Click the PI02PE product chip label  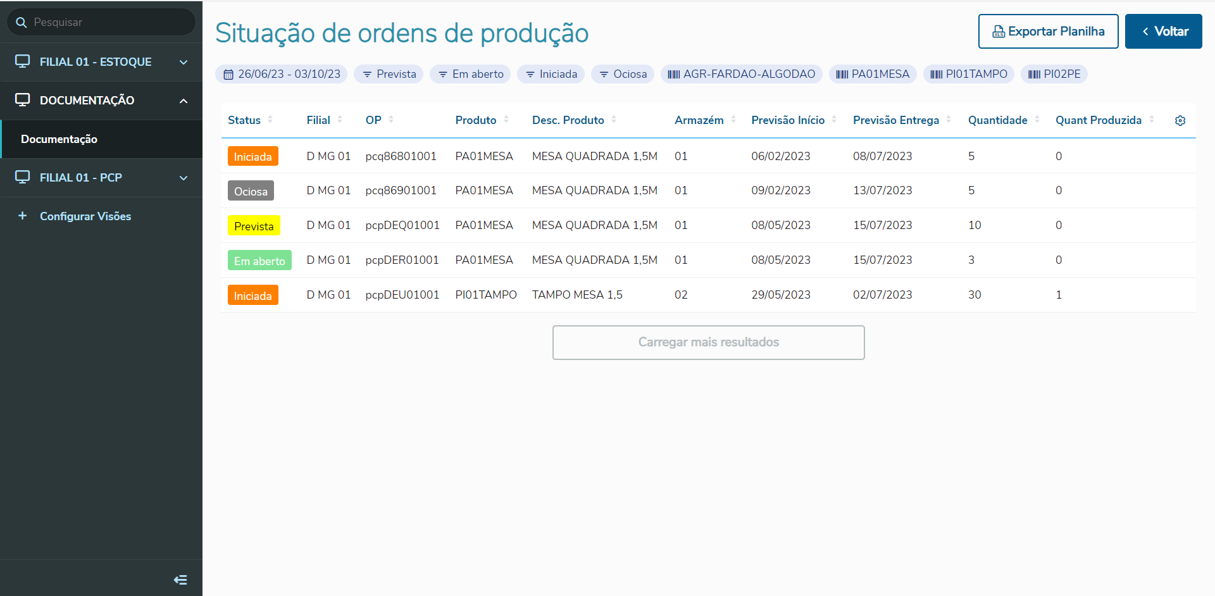1062,74
